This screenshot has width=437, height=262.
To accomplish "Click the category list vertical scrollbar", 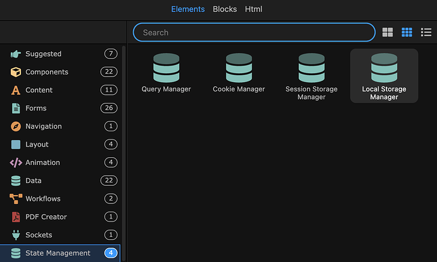I will pos(123,153).
